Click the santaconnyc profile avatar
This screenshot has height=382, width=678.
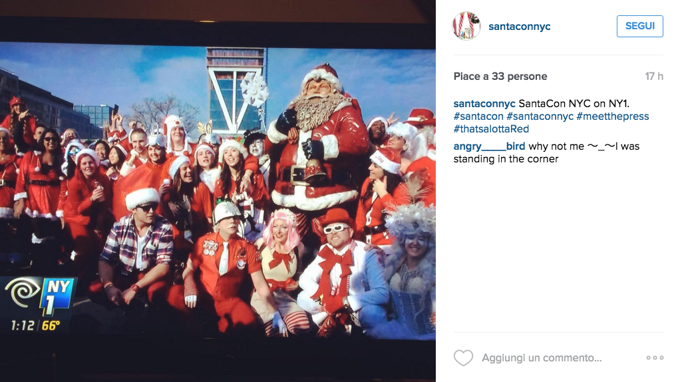click(x=466, y=26)
